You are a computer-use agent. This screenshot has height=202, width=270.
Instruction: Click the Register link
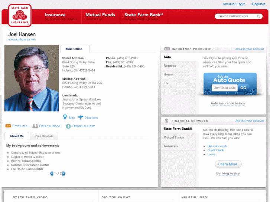[258, 4]
